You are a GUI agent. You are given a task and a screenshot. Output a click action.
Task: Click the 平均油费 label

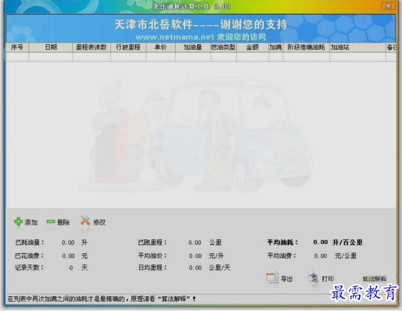[x=282, y=256]
